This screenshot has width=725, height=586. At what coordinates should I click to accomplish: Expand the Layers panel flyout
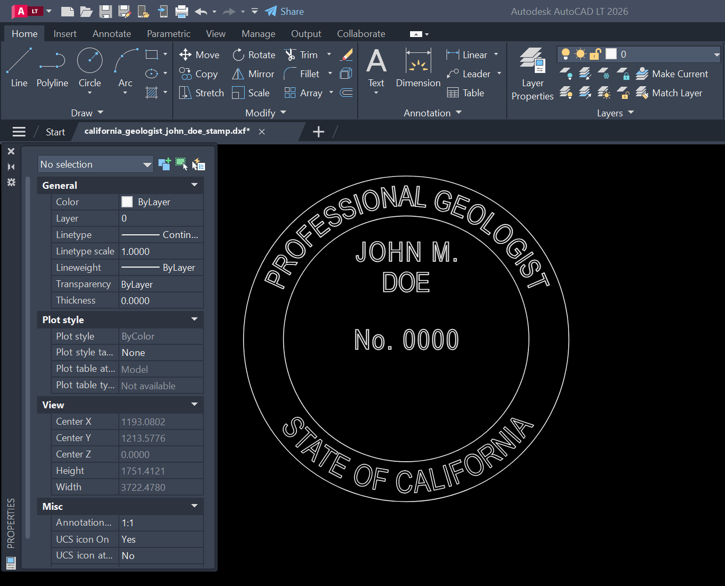click(615, 113)
